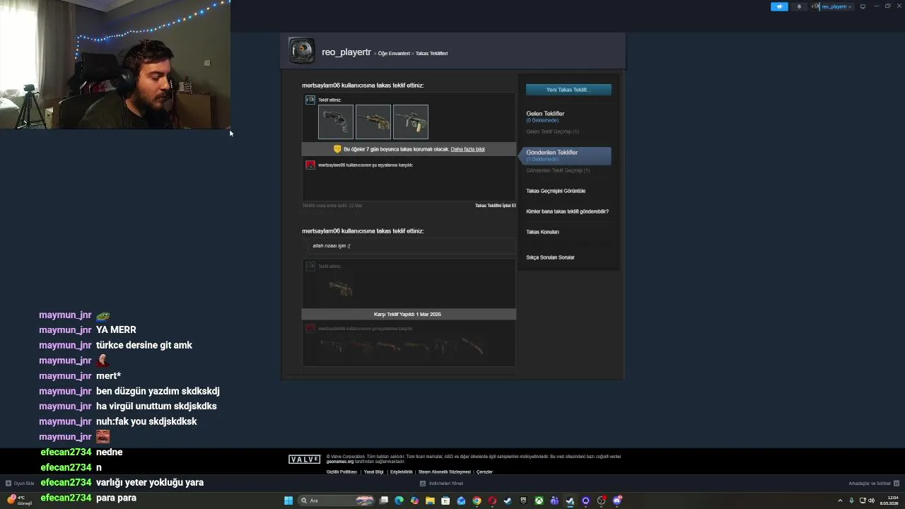This screenshot has width=905, height=509.
Task: Open the reo_playertr profile name link
Action: [346, 52]
